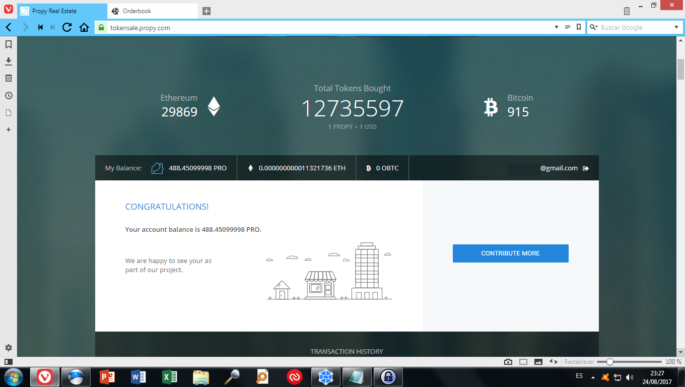The width and height of the screenshot is (685, 387).
Task: Log out using icon beside email
Action: pos(586,168)
